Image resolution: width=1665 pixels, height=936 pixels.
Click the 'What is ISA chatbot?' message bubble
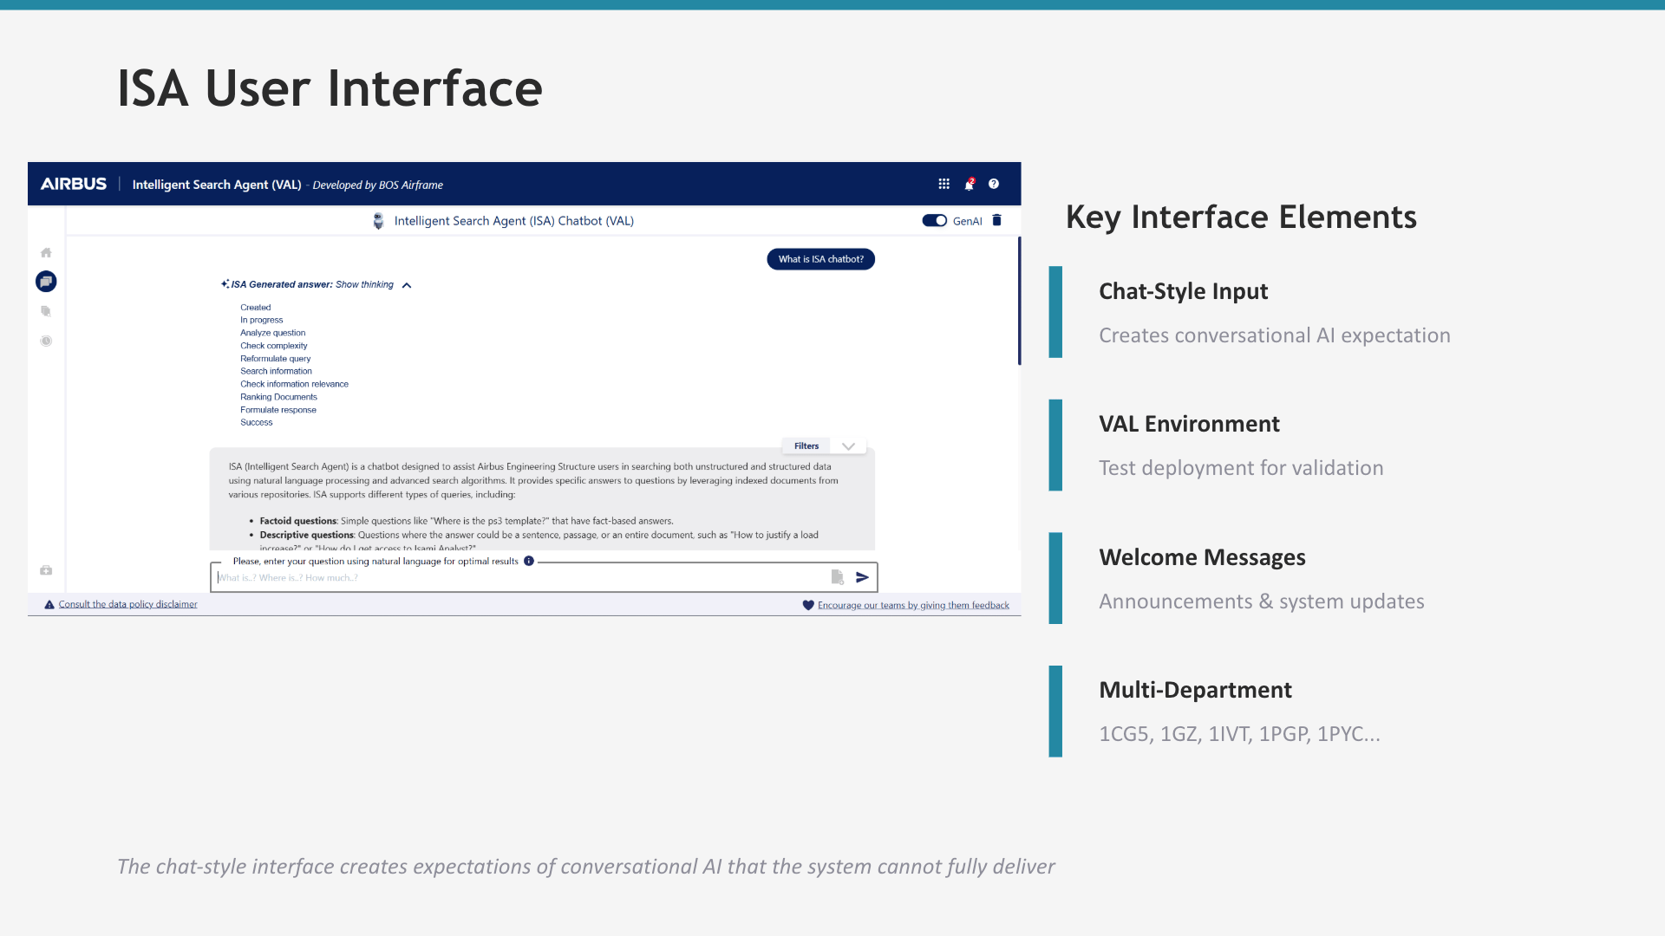click(x=820, y=259)
